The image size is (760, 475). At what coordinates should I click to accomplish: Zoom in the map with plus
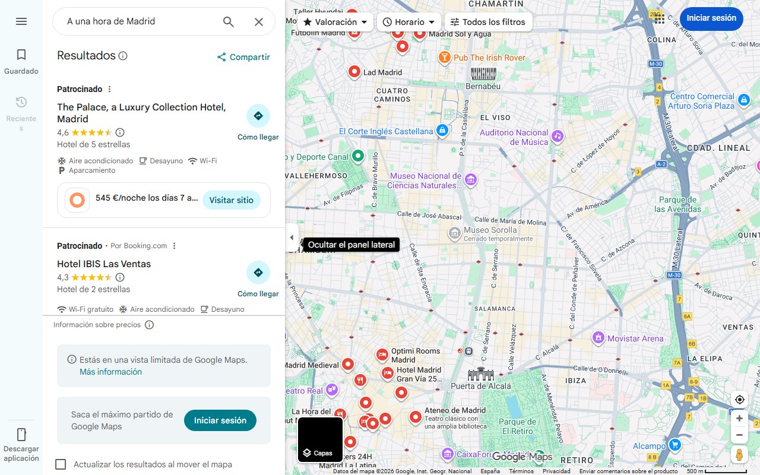(739, 419)
